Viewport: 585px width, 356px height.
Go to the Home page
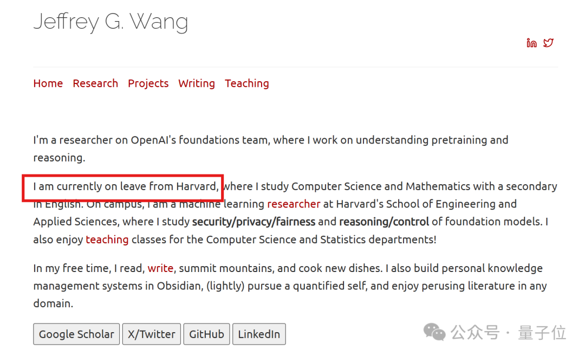[48, 83]
